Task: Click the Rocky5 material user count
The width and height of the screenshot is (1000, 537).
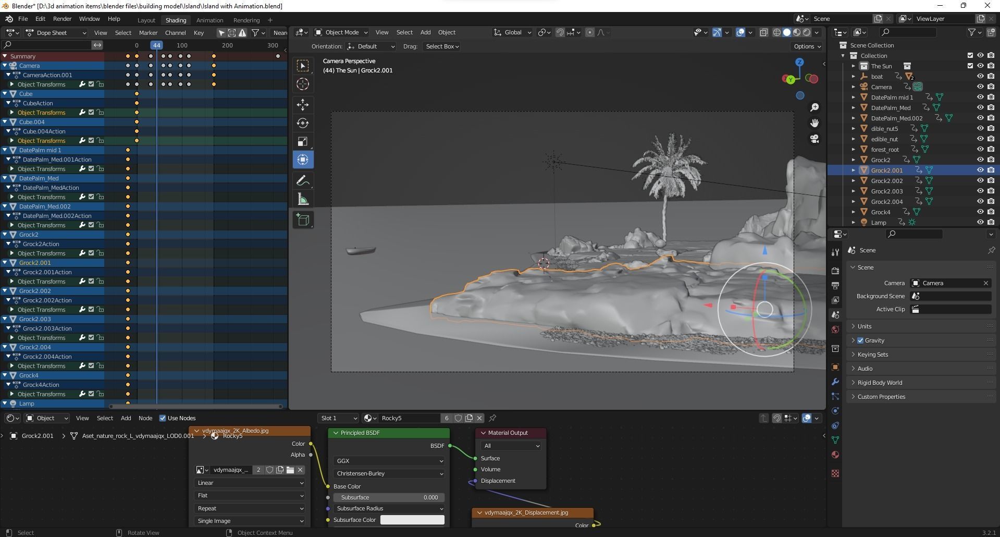Action: pos(447,418)
